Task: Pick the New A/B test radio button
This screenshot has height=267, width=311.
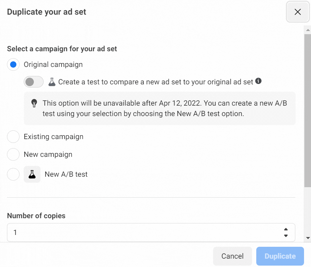Action: [x=13, y=174]
